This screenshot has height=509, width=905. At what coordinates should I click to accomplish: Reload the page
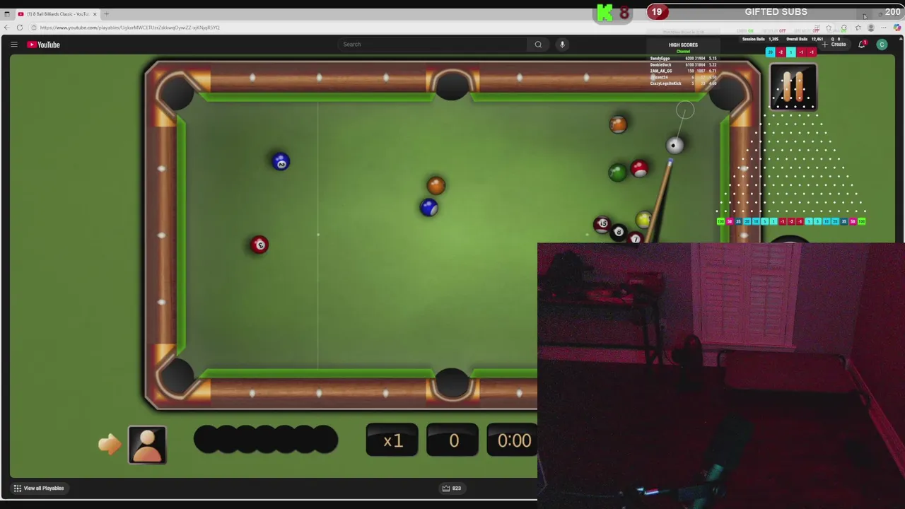tap(20, 28)
